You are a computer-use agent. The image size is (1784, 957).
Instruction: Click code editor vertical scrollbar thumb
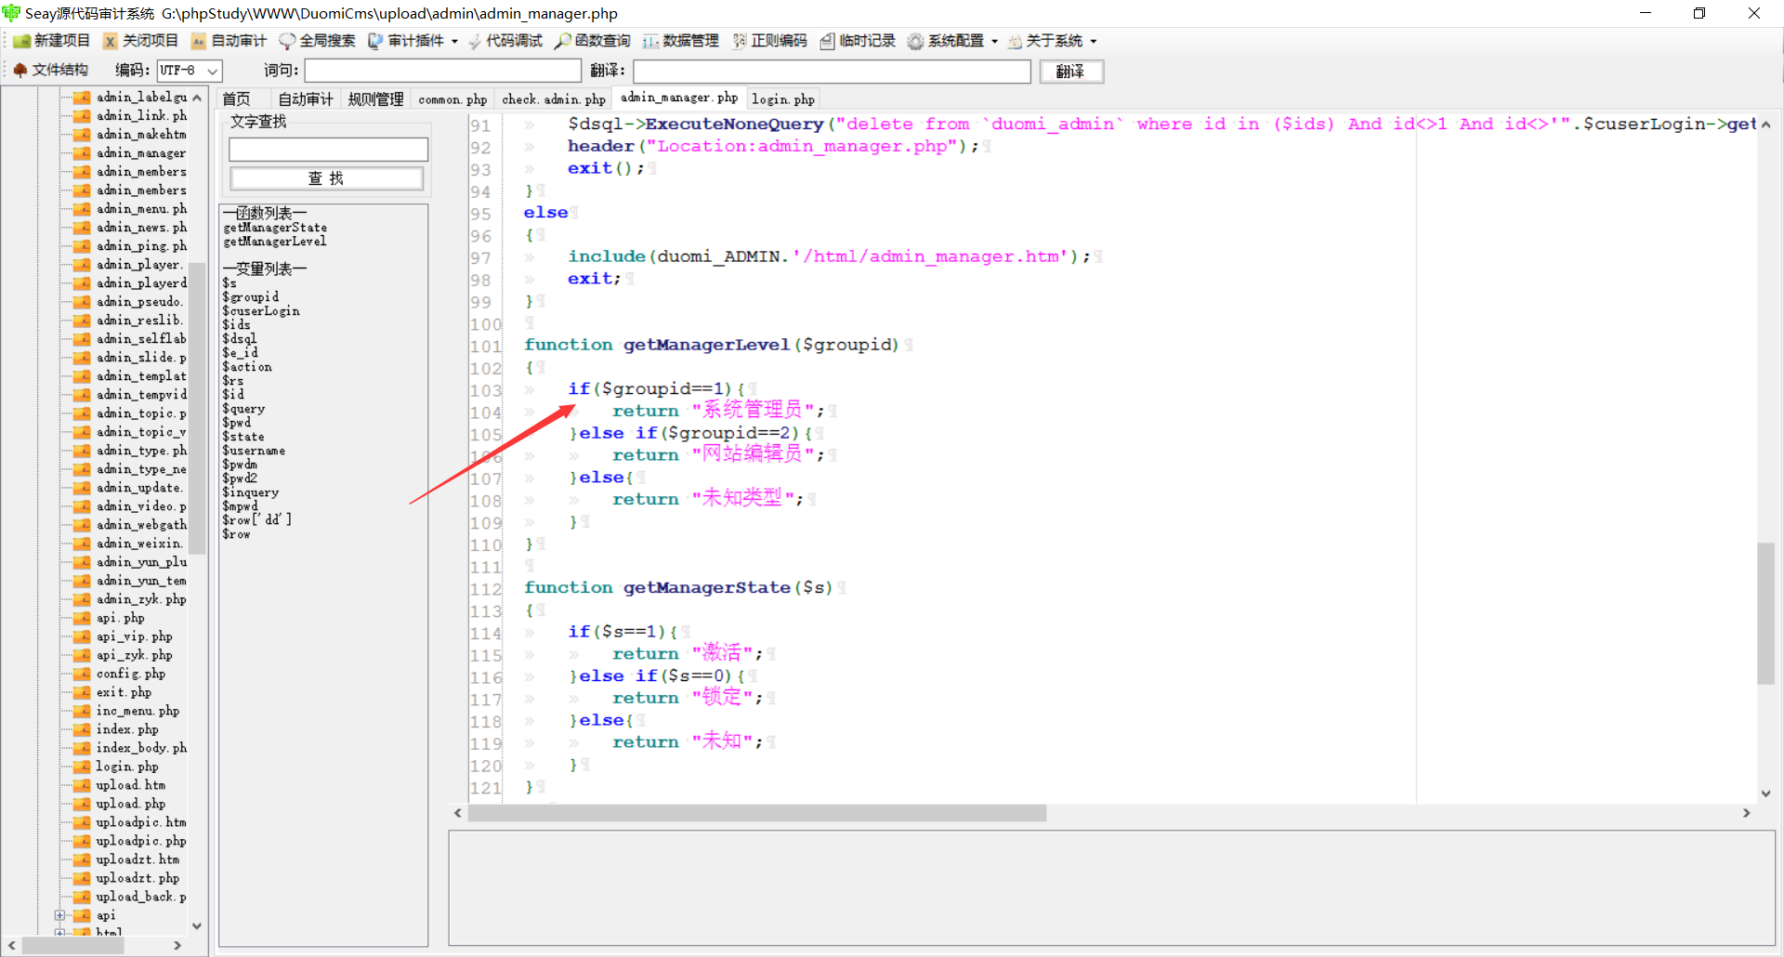click(1765, 613)
